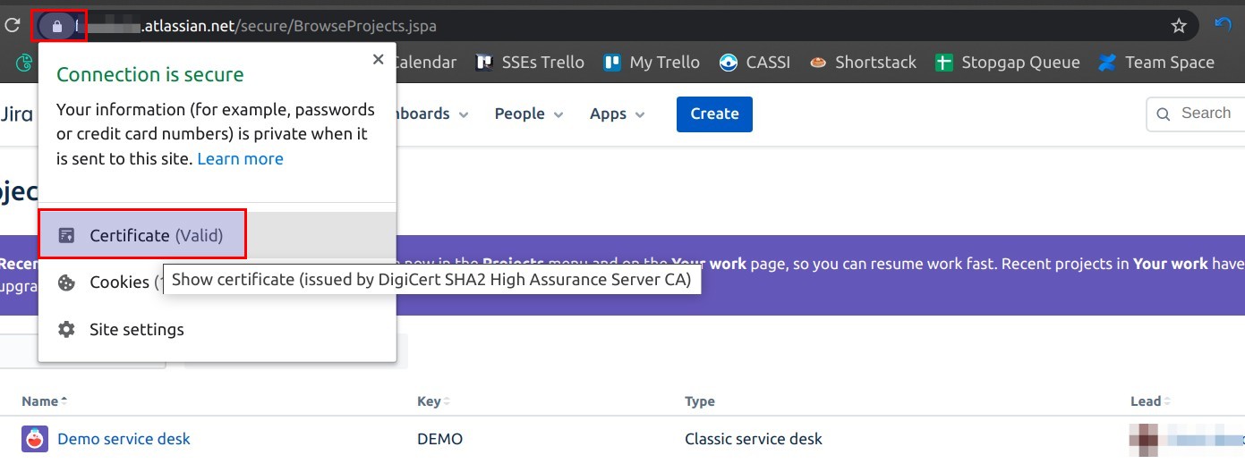The height and width of the screenshot is (472, 1245).
Task: Click the Demo service desk project avatar
Action: [x=35, y=439]
